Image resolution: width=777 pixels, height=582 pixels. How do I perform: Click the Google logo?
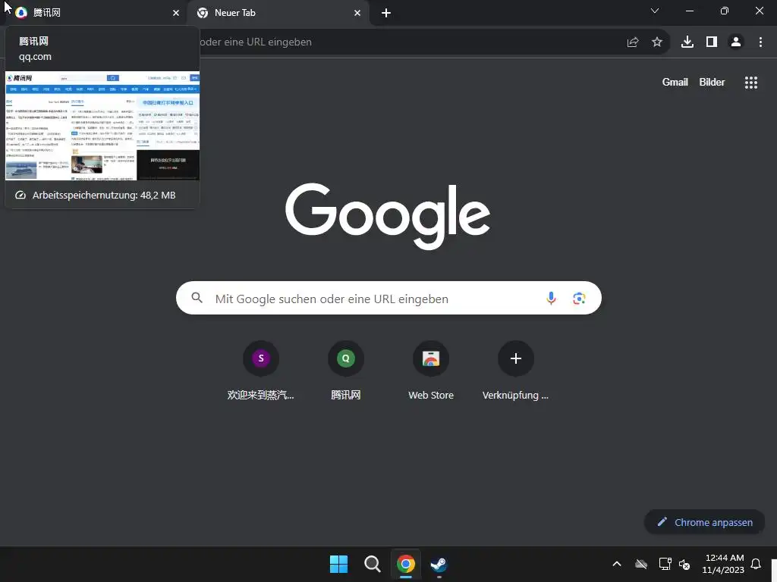pos(388,216)
